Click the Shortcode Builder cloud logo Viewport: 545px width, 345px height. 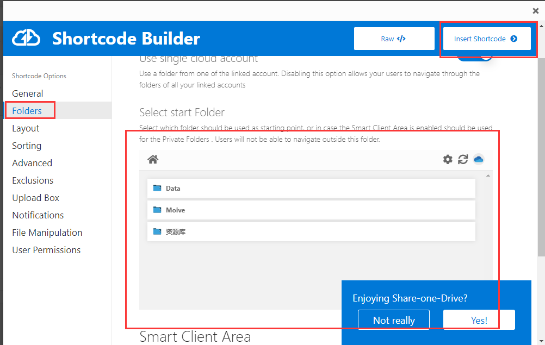[26, 38]
